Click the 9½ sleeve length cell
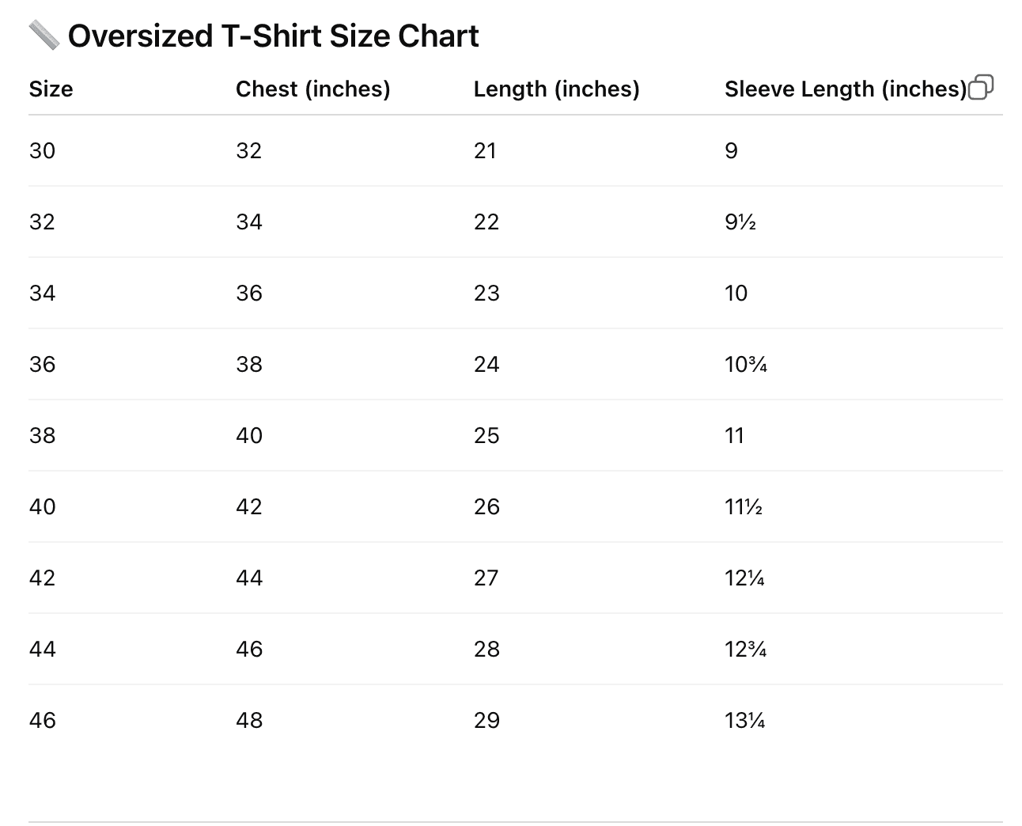Screen dimensions: 1022x826 pyautogui.click(x=740, y=222)
